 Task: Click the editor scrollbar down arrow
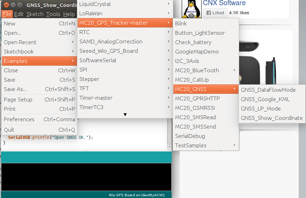(169, 147)
